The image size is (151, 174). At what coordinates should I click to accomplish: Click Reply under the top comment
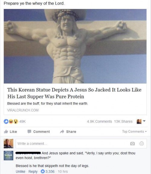33,172
